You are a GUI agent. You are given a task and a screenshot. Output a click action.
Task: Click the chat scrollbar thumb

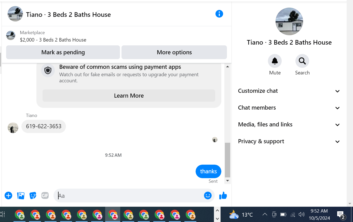[x=227, y=160]
